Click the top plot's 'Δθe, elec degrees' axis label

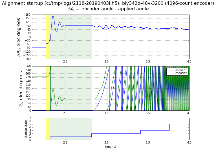tap(18, 37)
